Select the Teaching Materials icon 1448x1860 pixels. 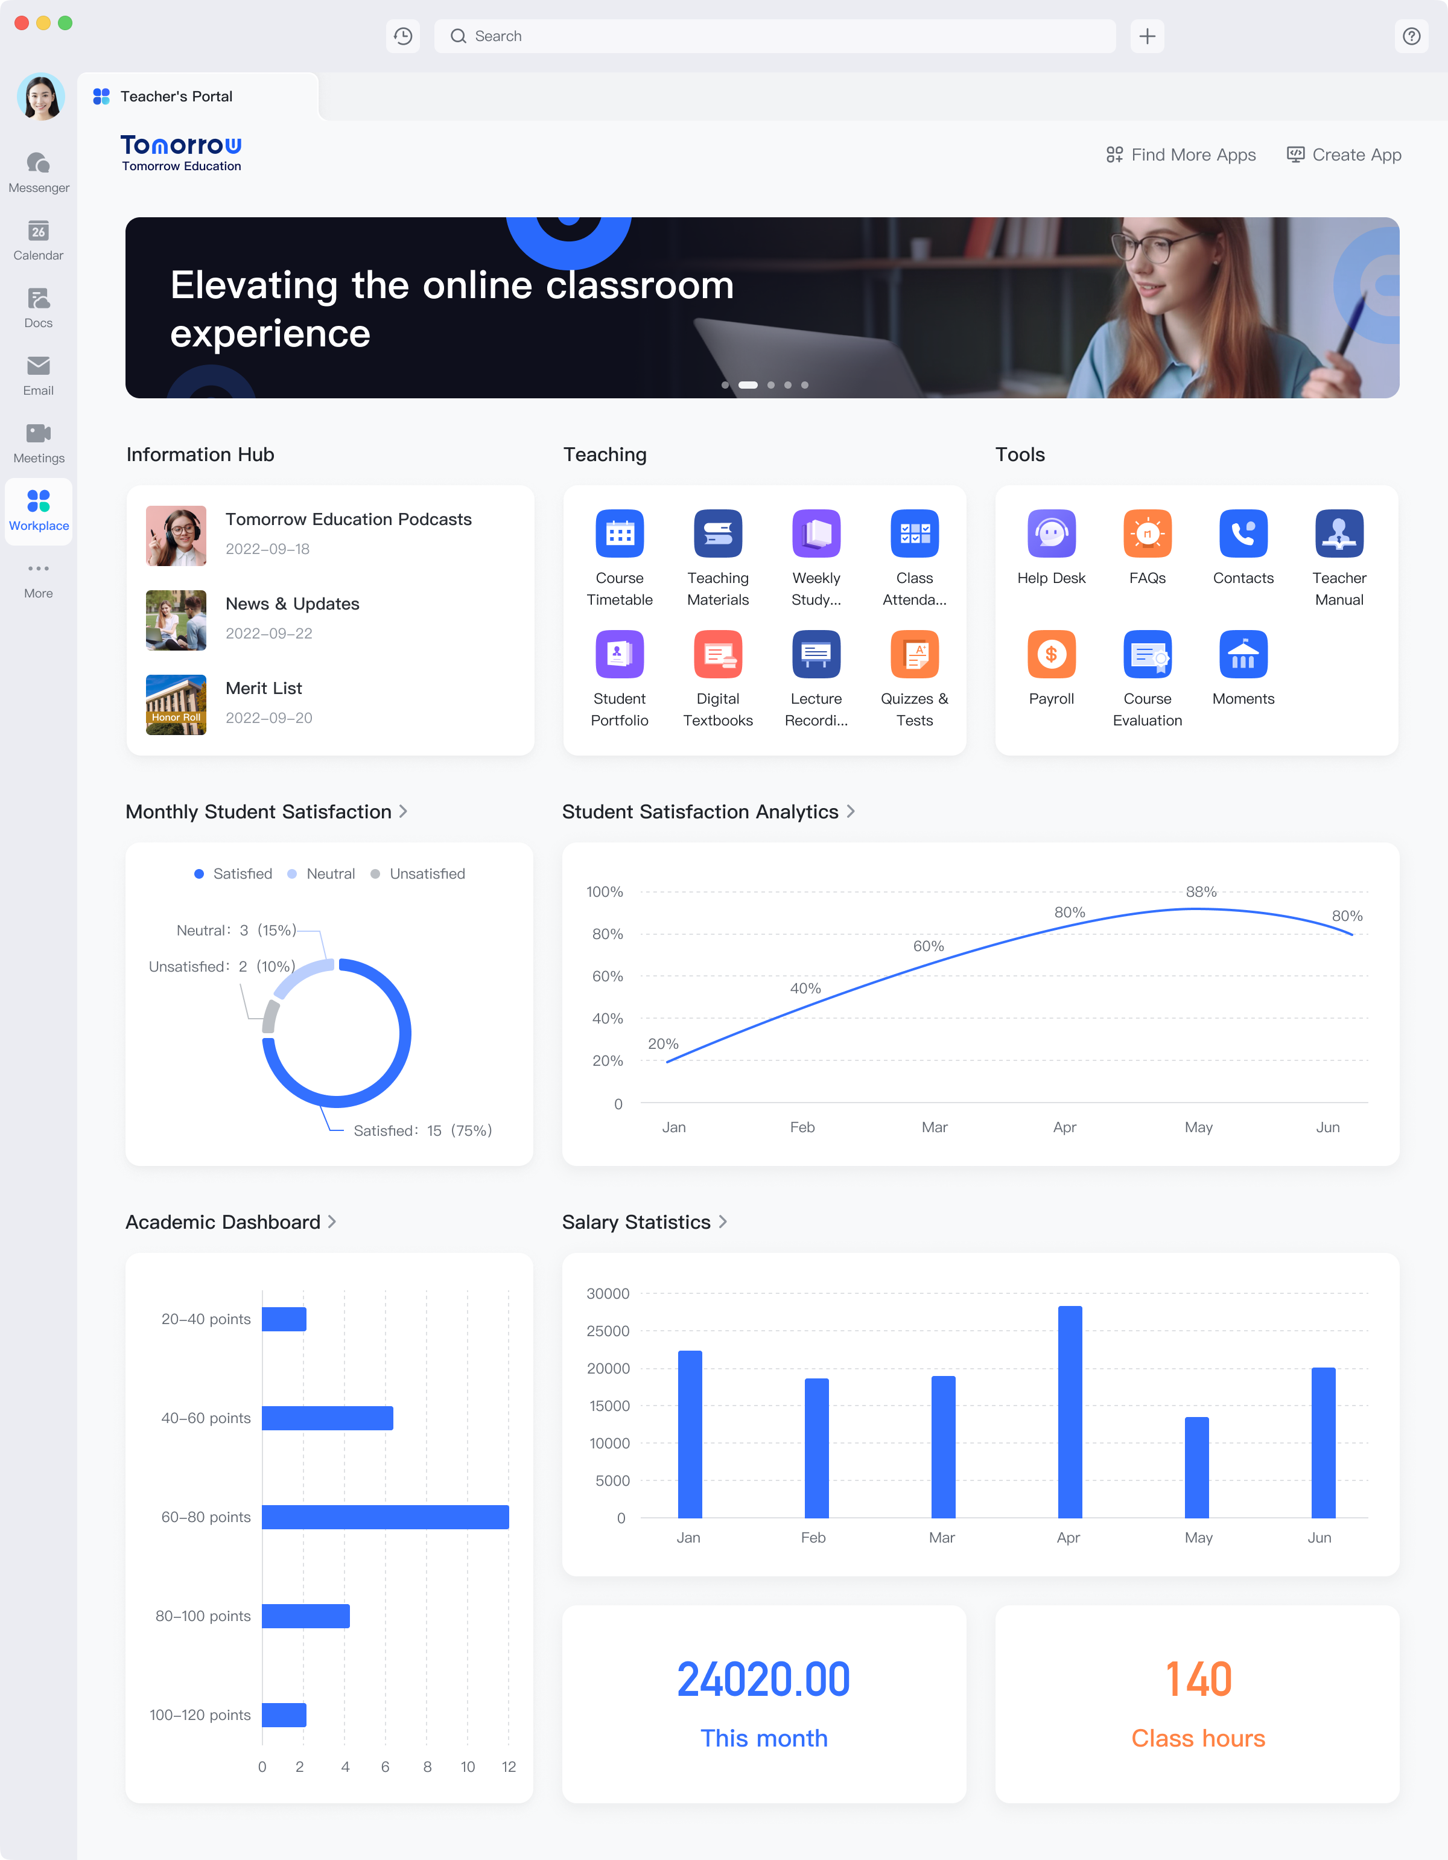pos(719,534)
